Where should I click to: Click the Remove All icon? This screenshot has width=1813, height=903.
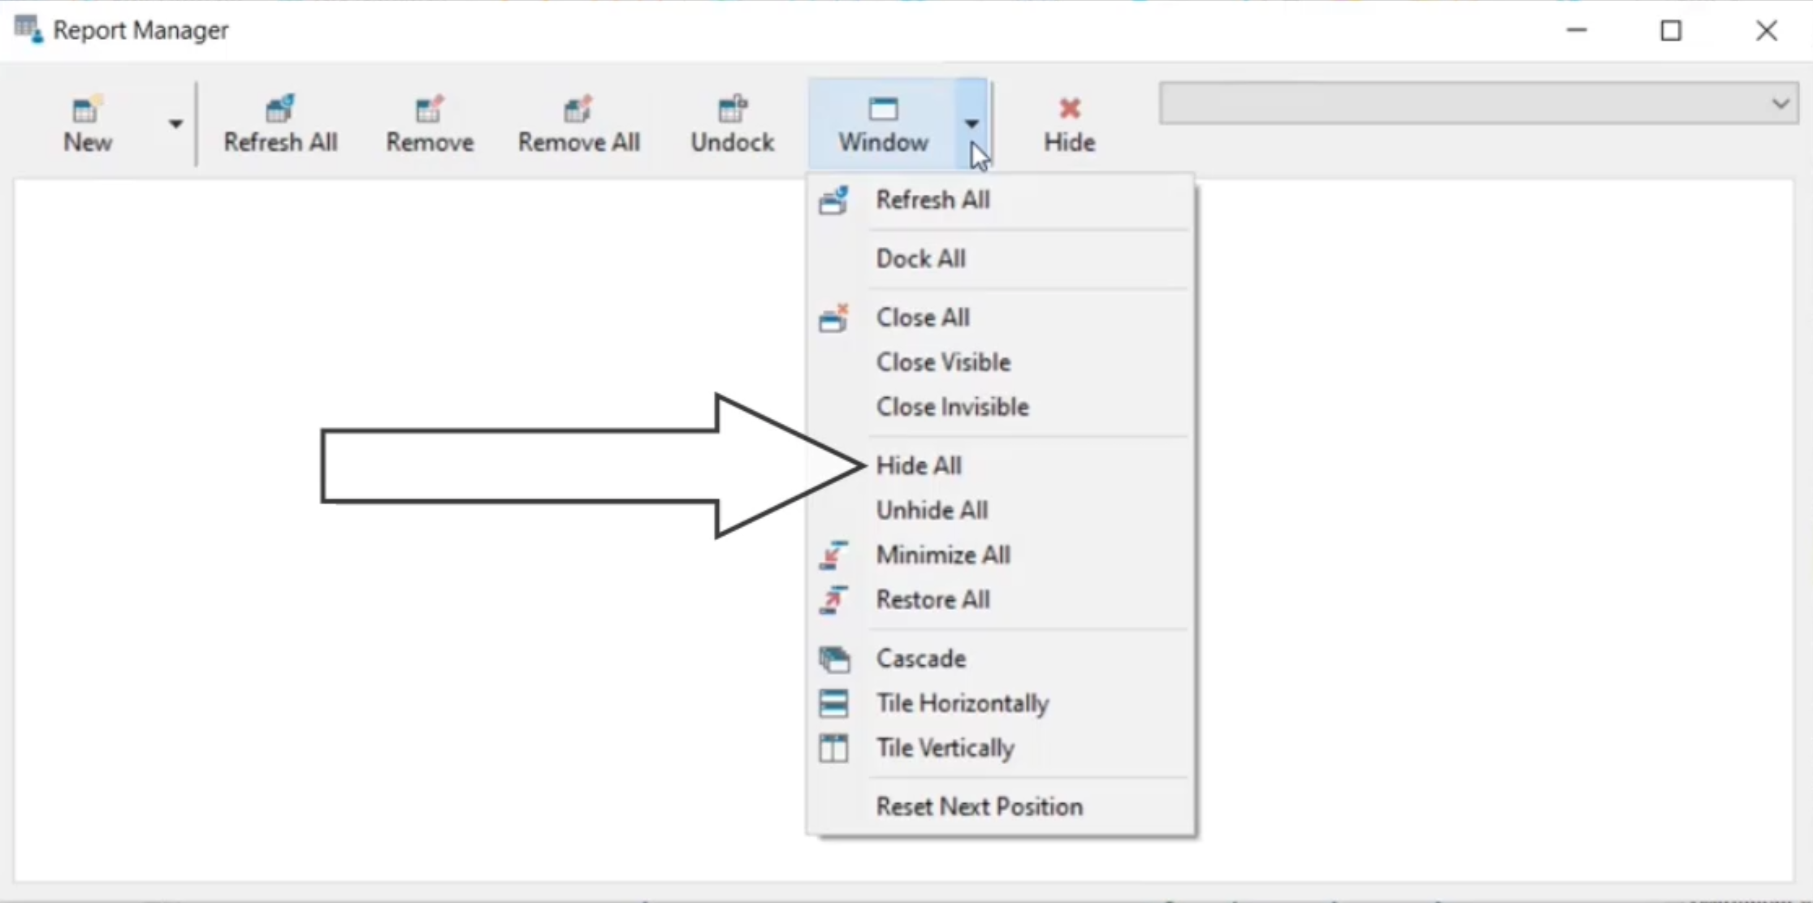(578, 123)
